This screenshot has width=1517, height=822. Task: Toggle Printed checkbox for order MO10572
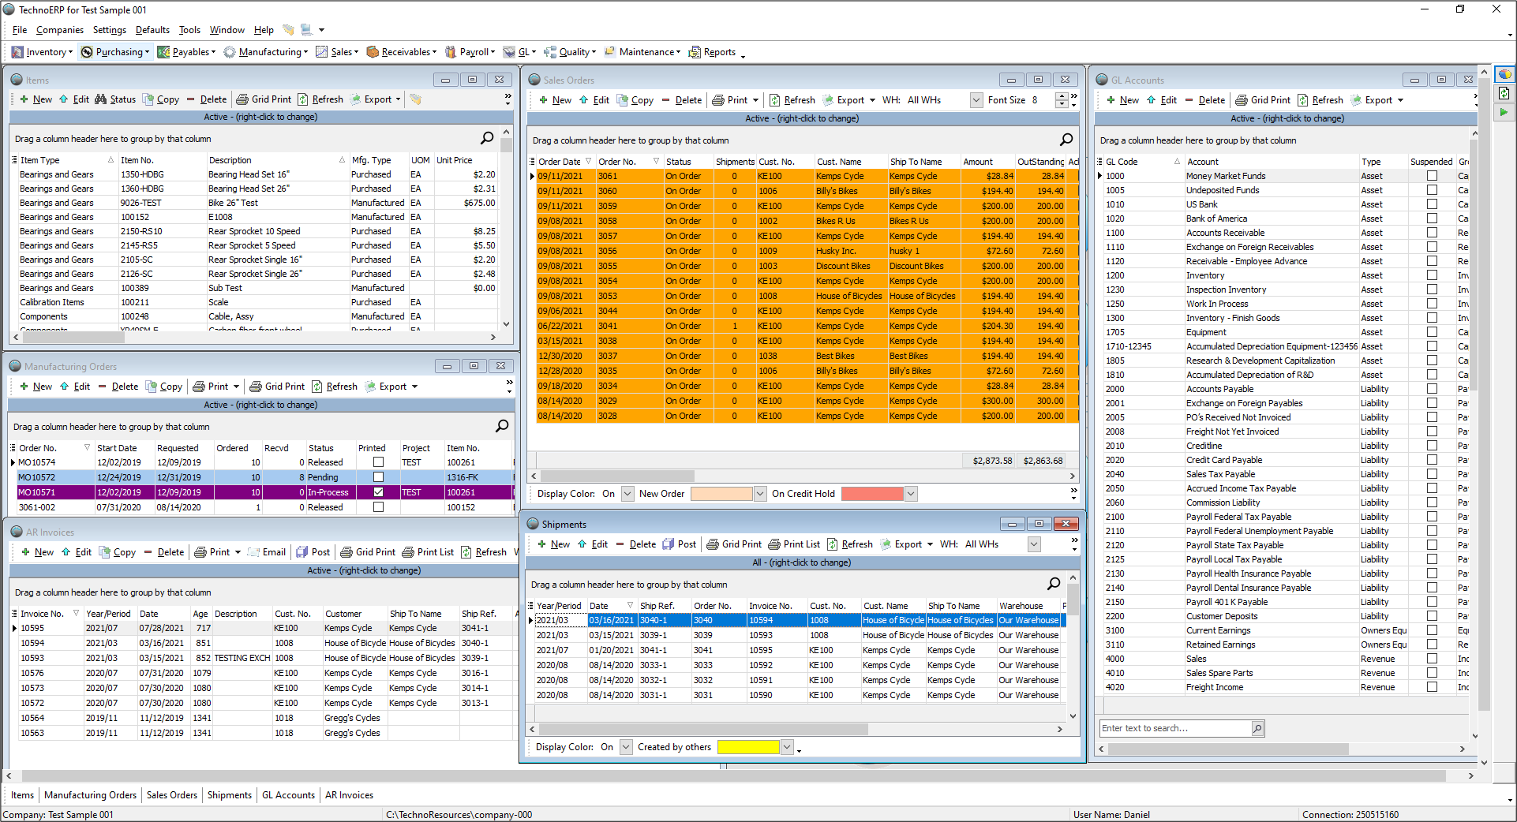378,477
